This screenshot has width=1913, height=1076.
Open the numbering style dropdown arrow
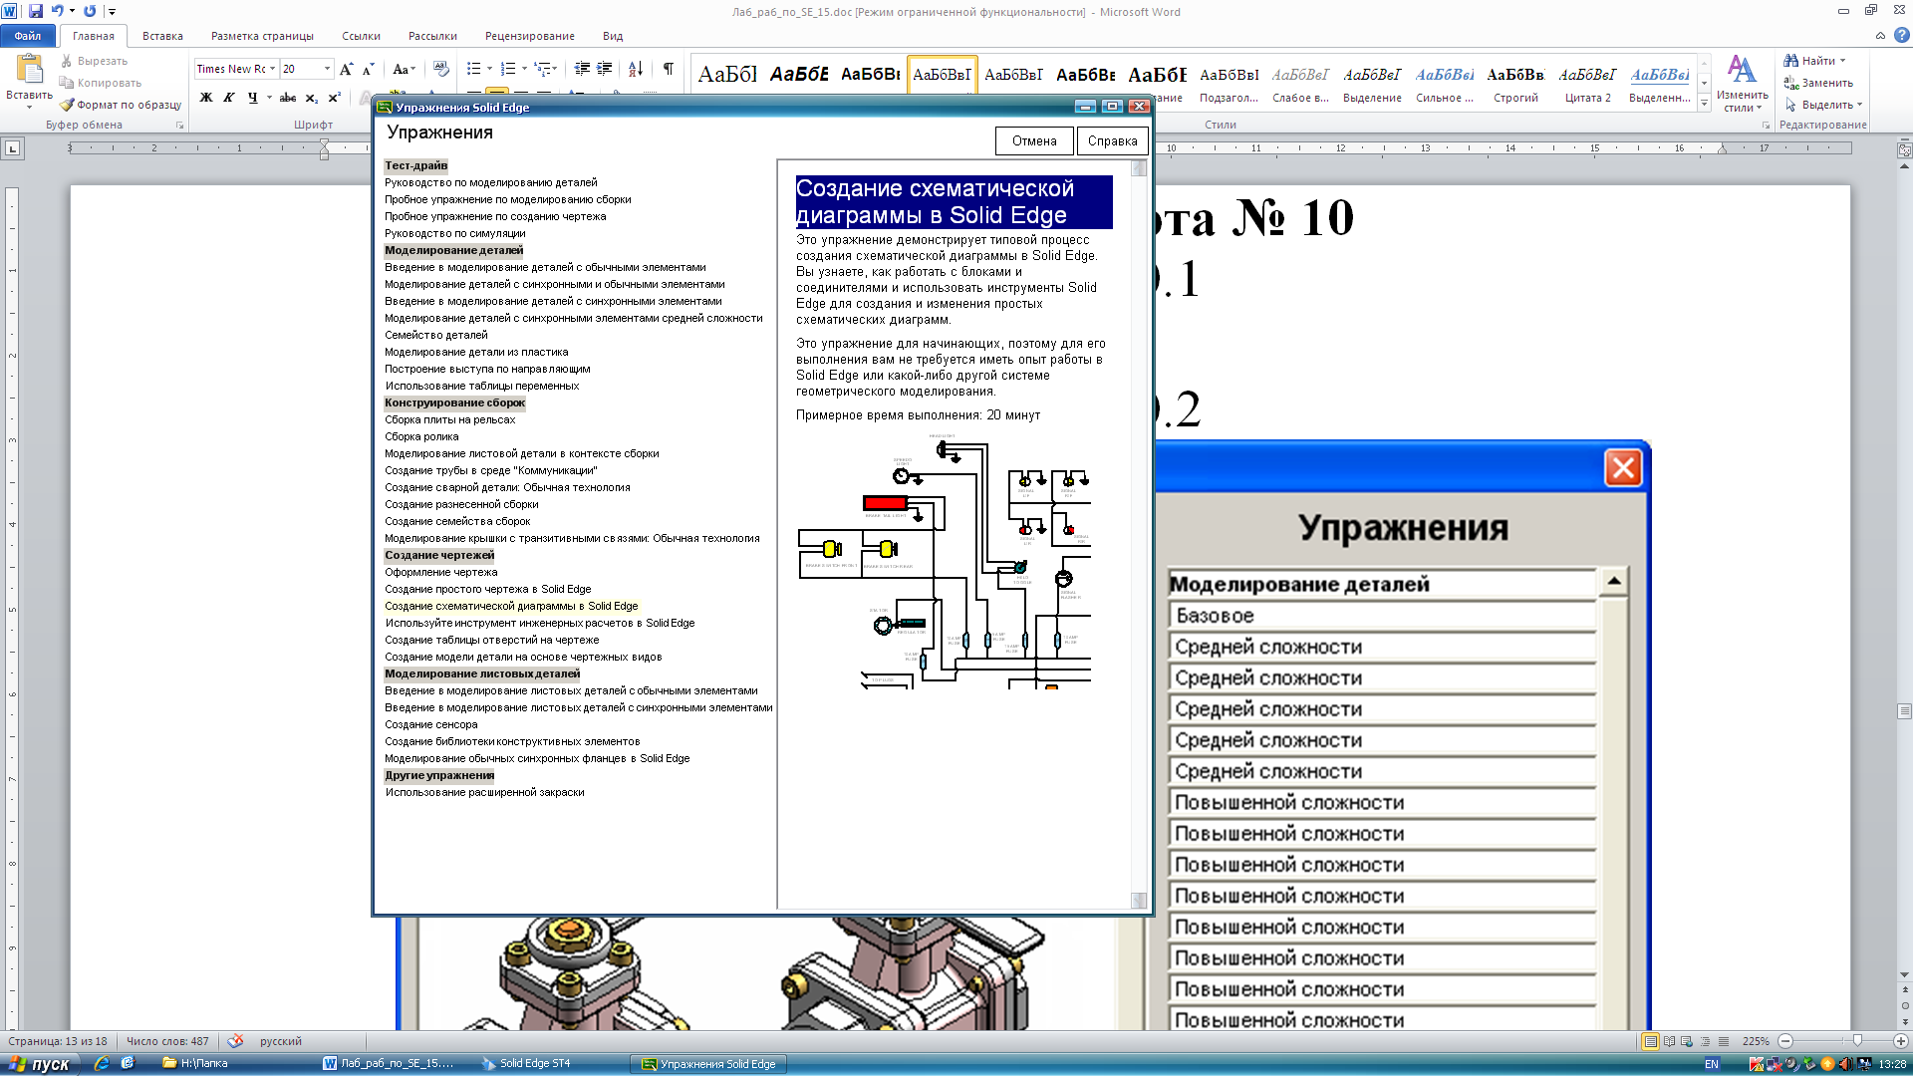523,69
